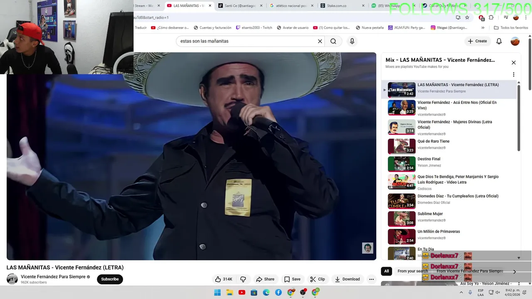Screen dimensions: 532x299
Task: Open Facebook from the taskbar
Action: pyautogui.click(x=278, y=292)
